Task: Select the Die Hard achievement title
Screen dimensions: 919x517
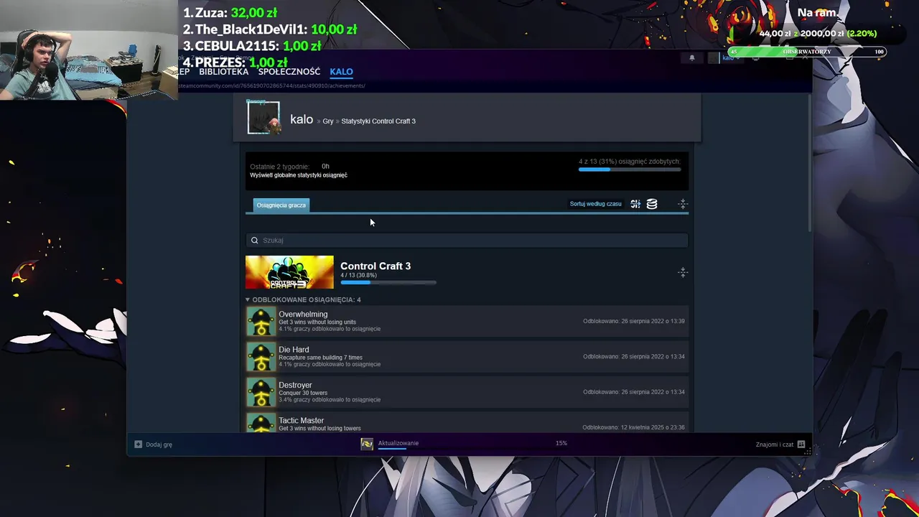Action: click(x=294, y=350)
